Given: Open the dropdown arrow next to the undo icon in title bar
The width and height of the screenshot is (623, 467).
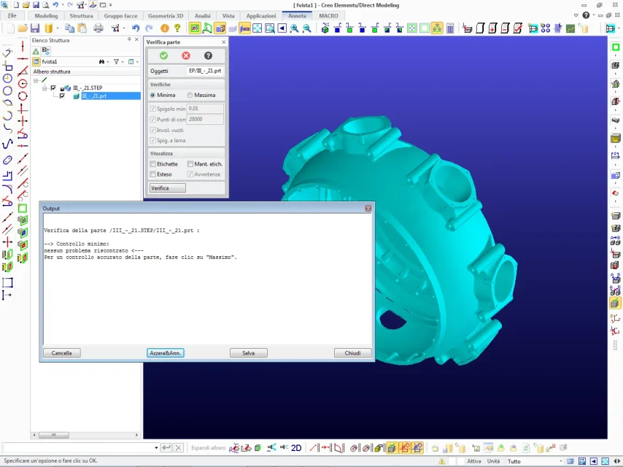Looking at the screenshot, I should tap(63, 5).
